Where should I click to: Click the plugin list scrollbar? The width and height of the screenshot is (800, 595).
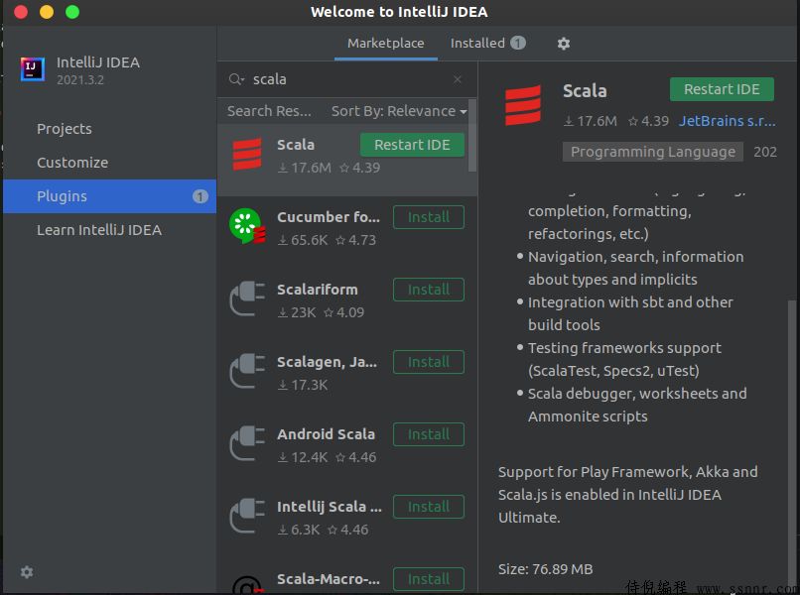pos(471,136)
